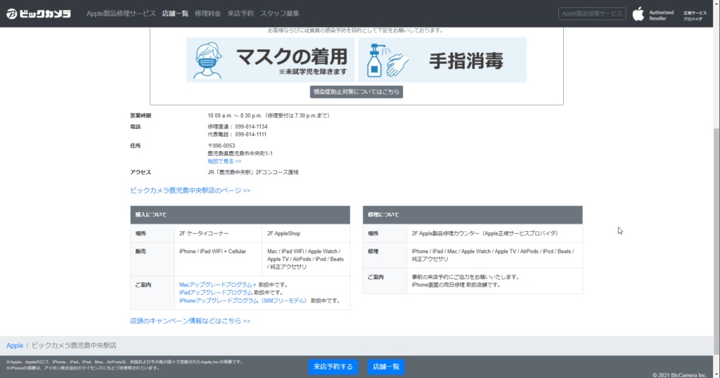Open the 店舗一覧 navigation item

click(175, 14)
